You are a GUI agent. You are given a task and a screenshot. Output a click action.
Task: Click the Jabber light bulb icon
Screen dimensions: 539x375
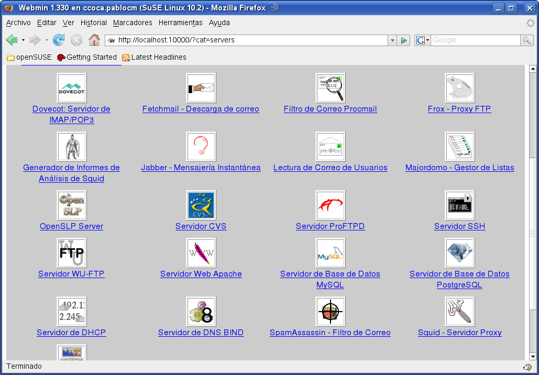[x=201, y=147]
